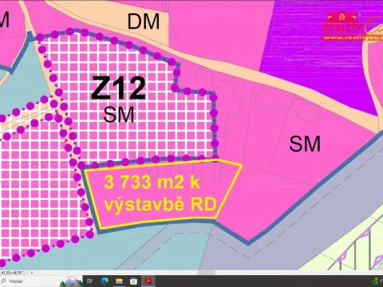The image size is (383, 287).
Task: Click the taskbar search picture beside Hledat
Action: coord(71,281)
